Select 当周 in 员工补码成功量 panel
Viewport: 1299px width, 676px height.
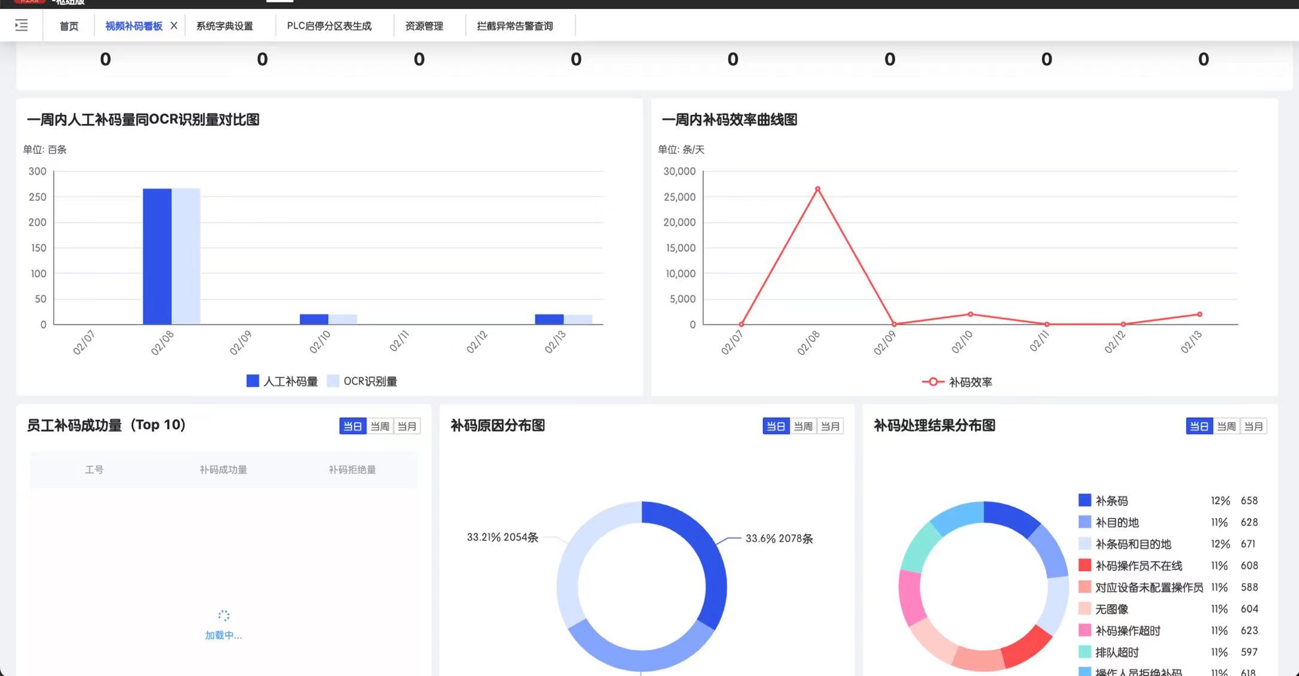point(380,426)
